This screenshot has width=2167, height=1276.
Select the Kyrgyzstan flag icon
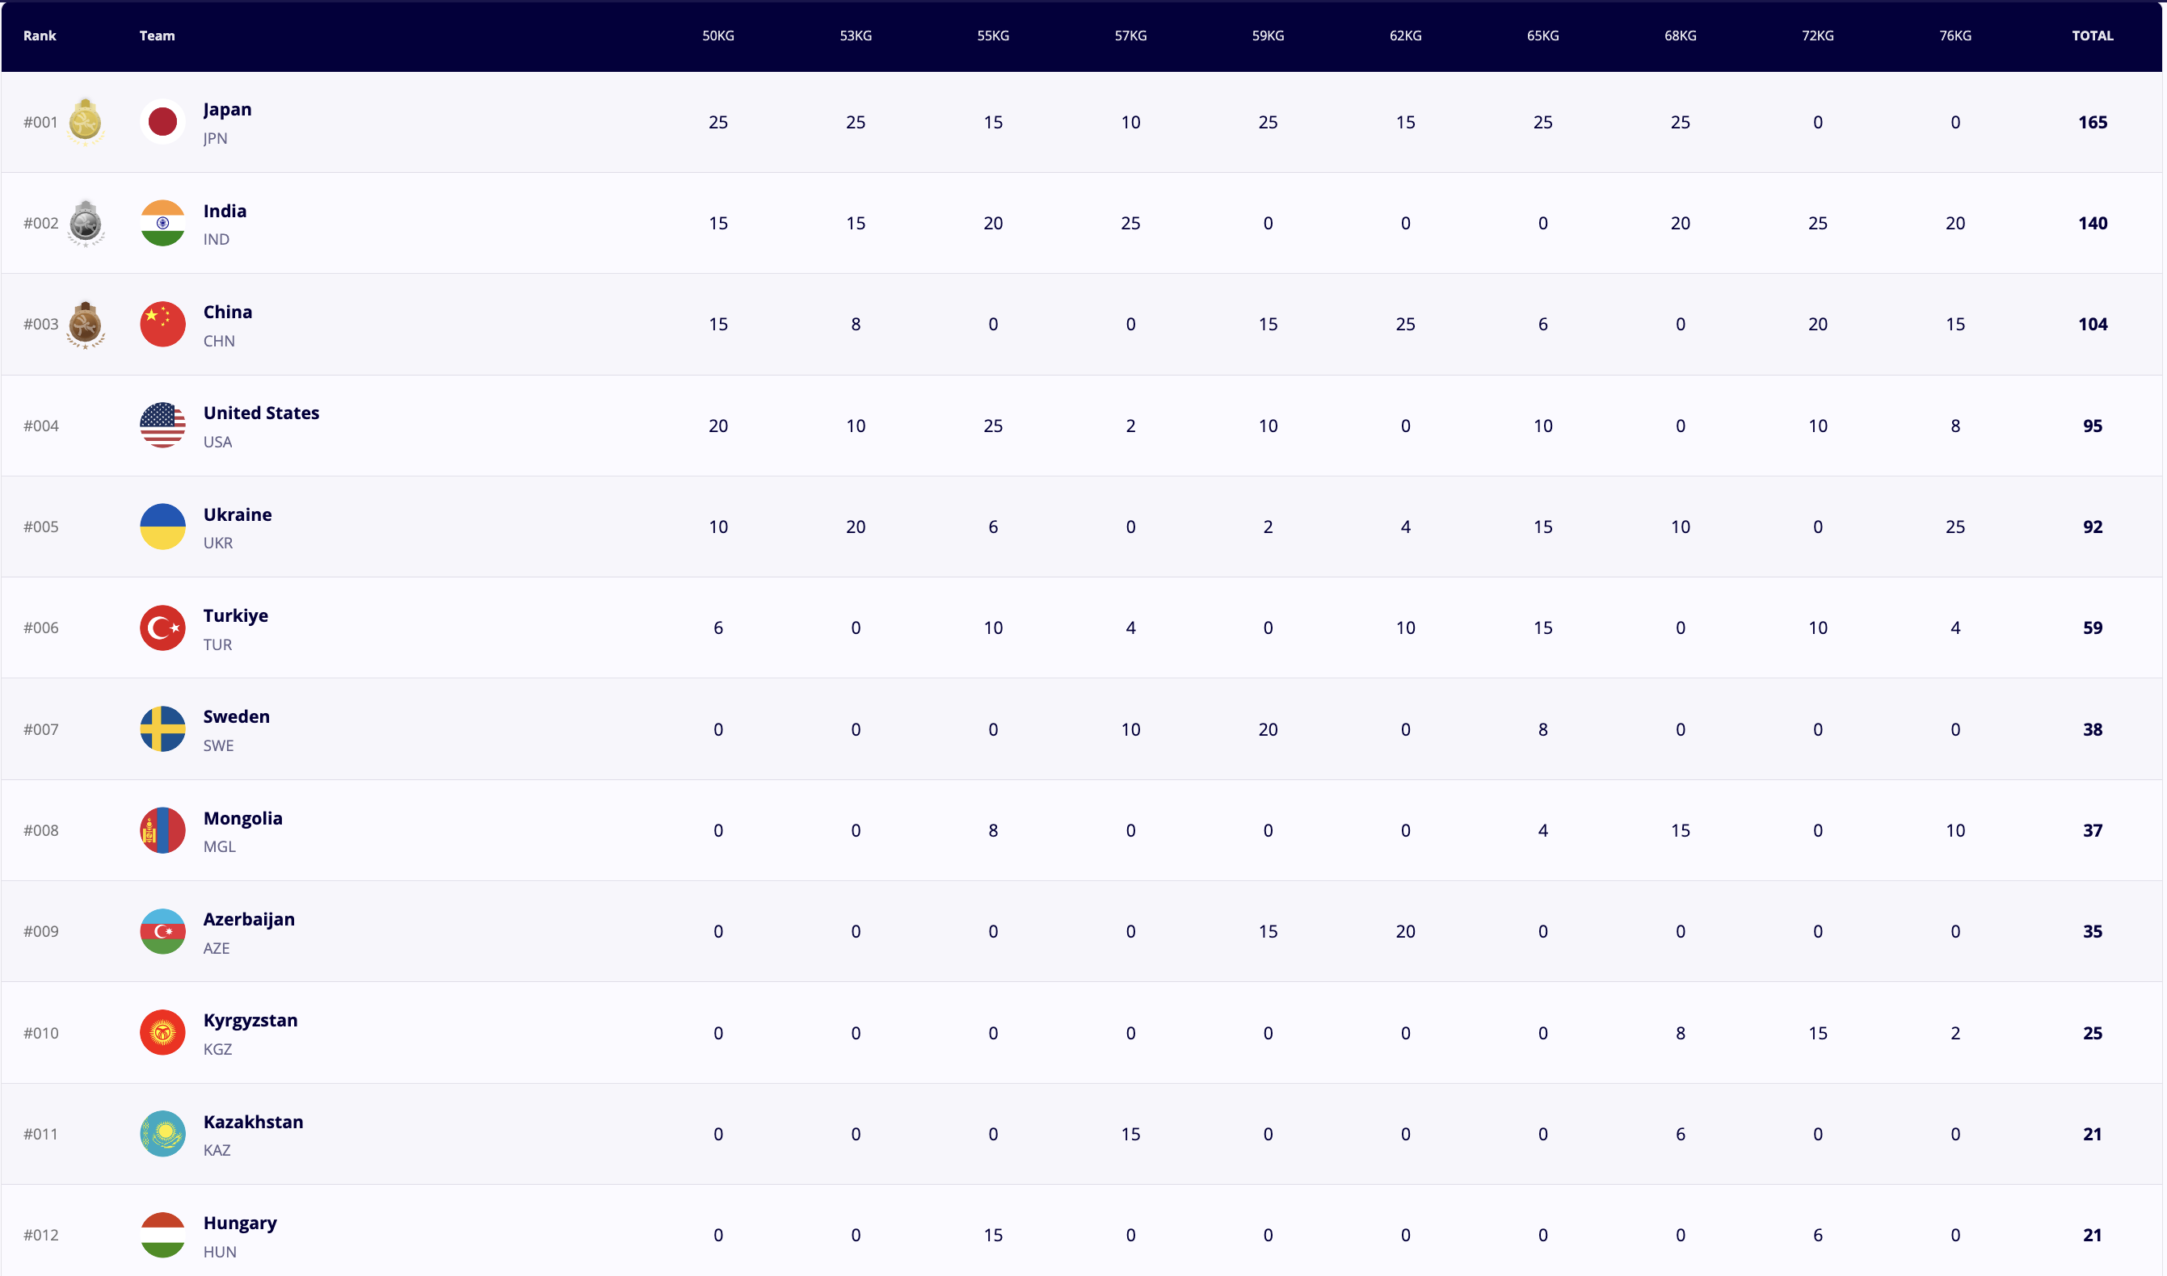click(x=162, y=1033)
